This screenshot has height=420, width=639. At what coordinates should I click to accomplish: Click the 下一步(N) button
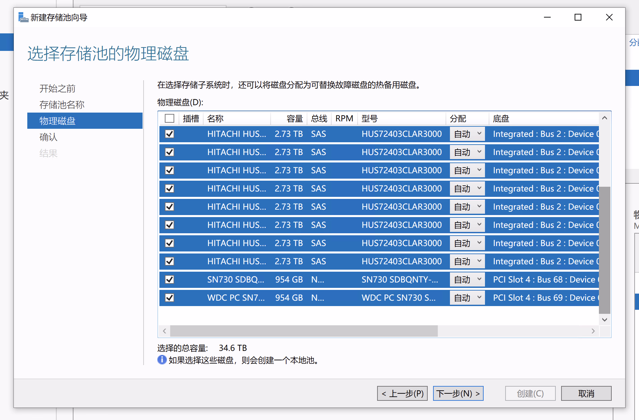click(x=458, y=393)
